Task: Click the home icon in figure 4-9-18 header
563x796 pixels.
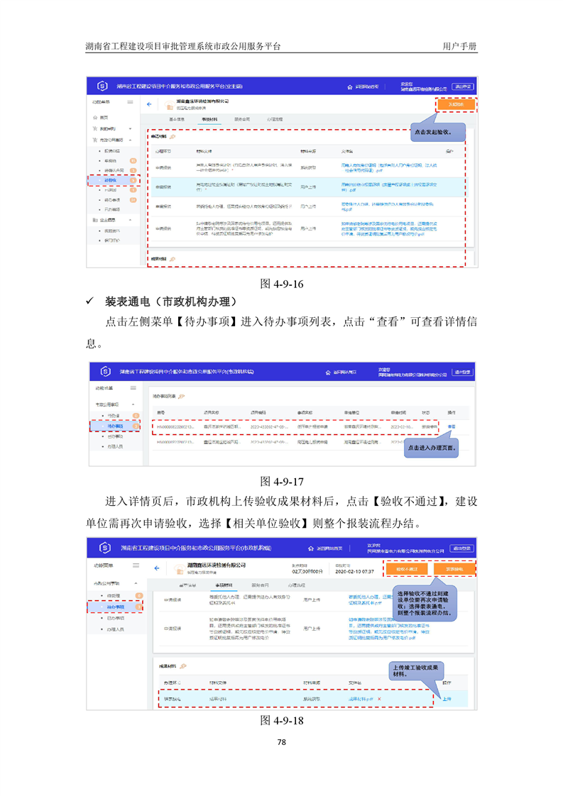Action: (310, 549)
